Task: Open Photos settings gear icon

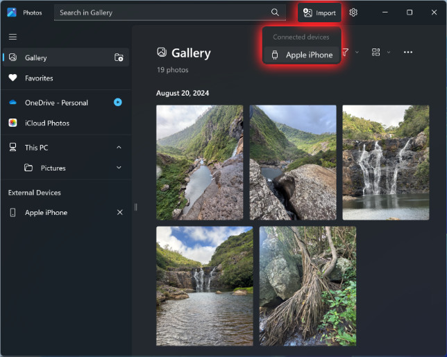Action: 353,12
